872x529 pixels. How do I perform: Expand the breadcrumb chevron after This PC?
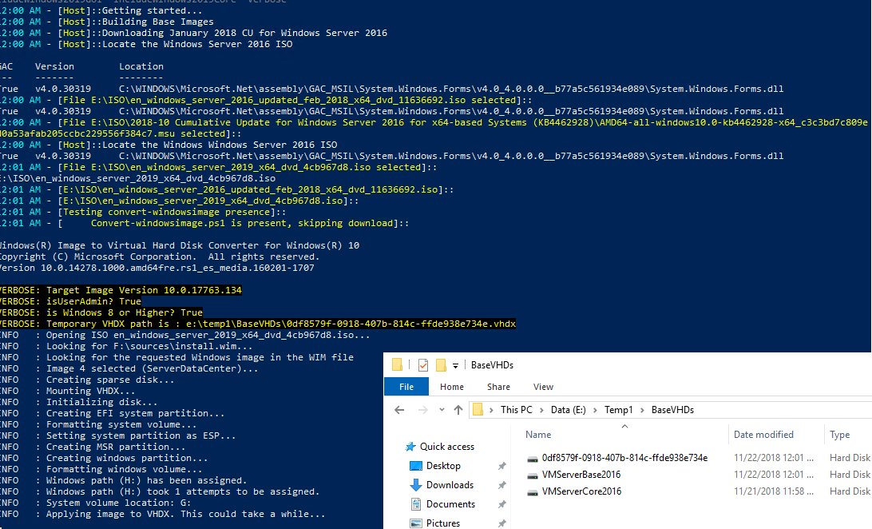tap(541, 409)
